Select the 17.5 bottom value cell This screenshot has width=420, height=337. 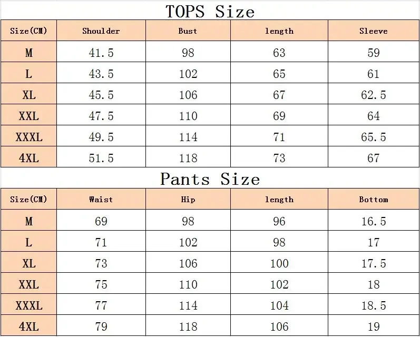373,263
